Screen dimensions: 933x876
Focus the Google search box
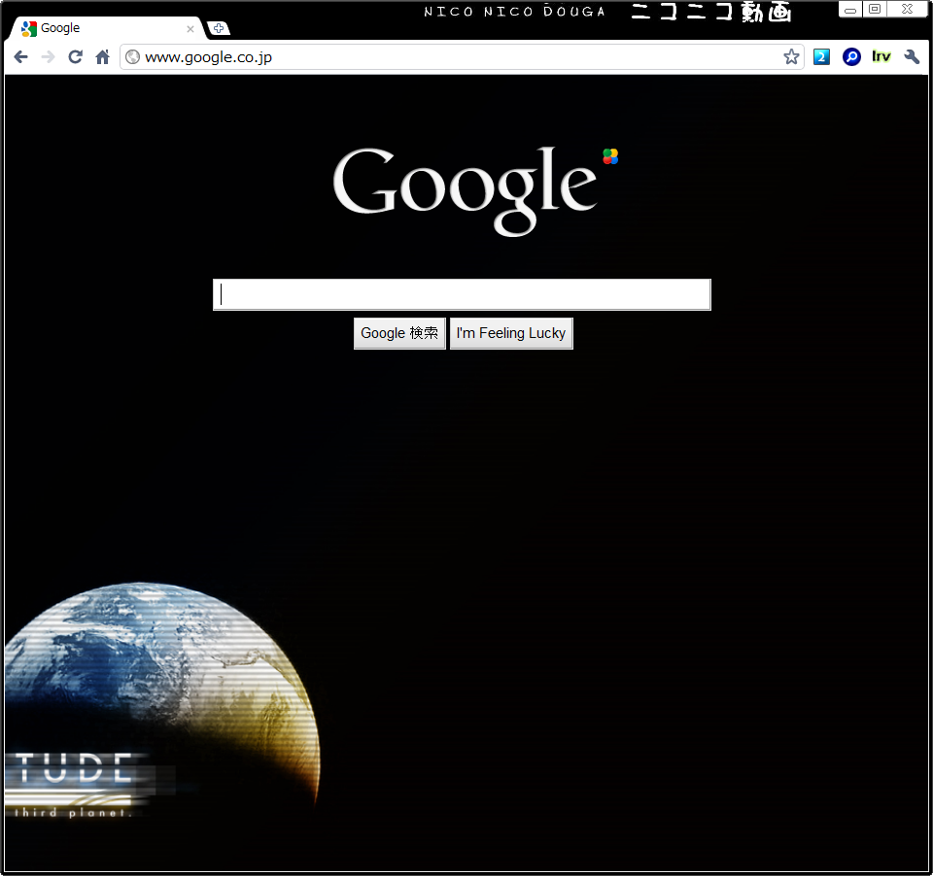click(x=462, y=294)
